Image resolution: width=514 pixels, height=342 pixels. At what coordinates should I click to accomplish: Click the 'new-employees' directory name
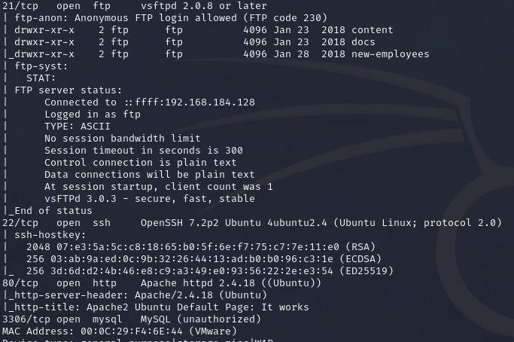click(x=390, y=54)
